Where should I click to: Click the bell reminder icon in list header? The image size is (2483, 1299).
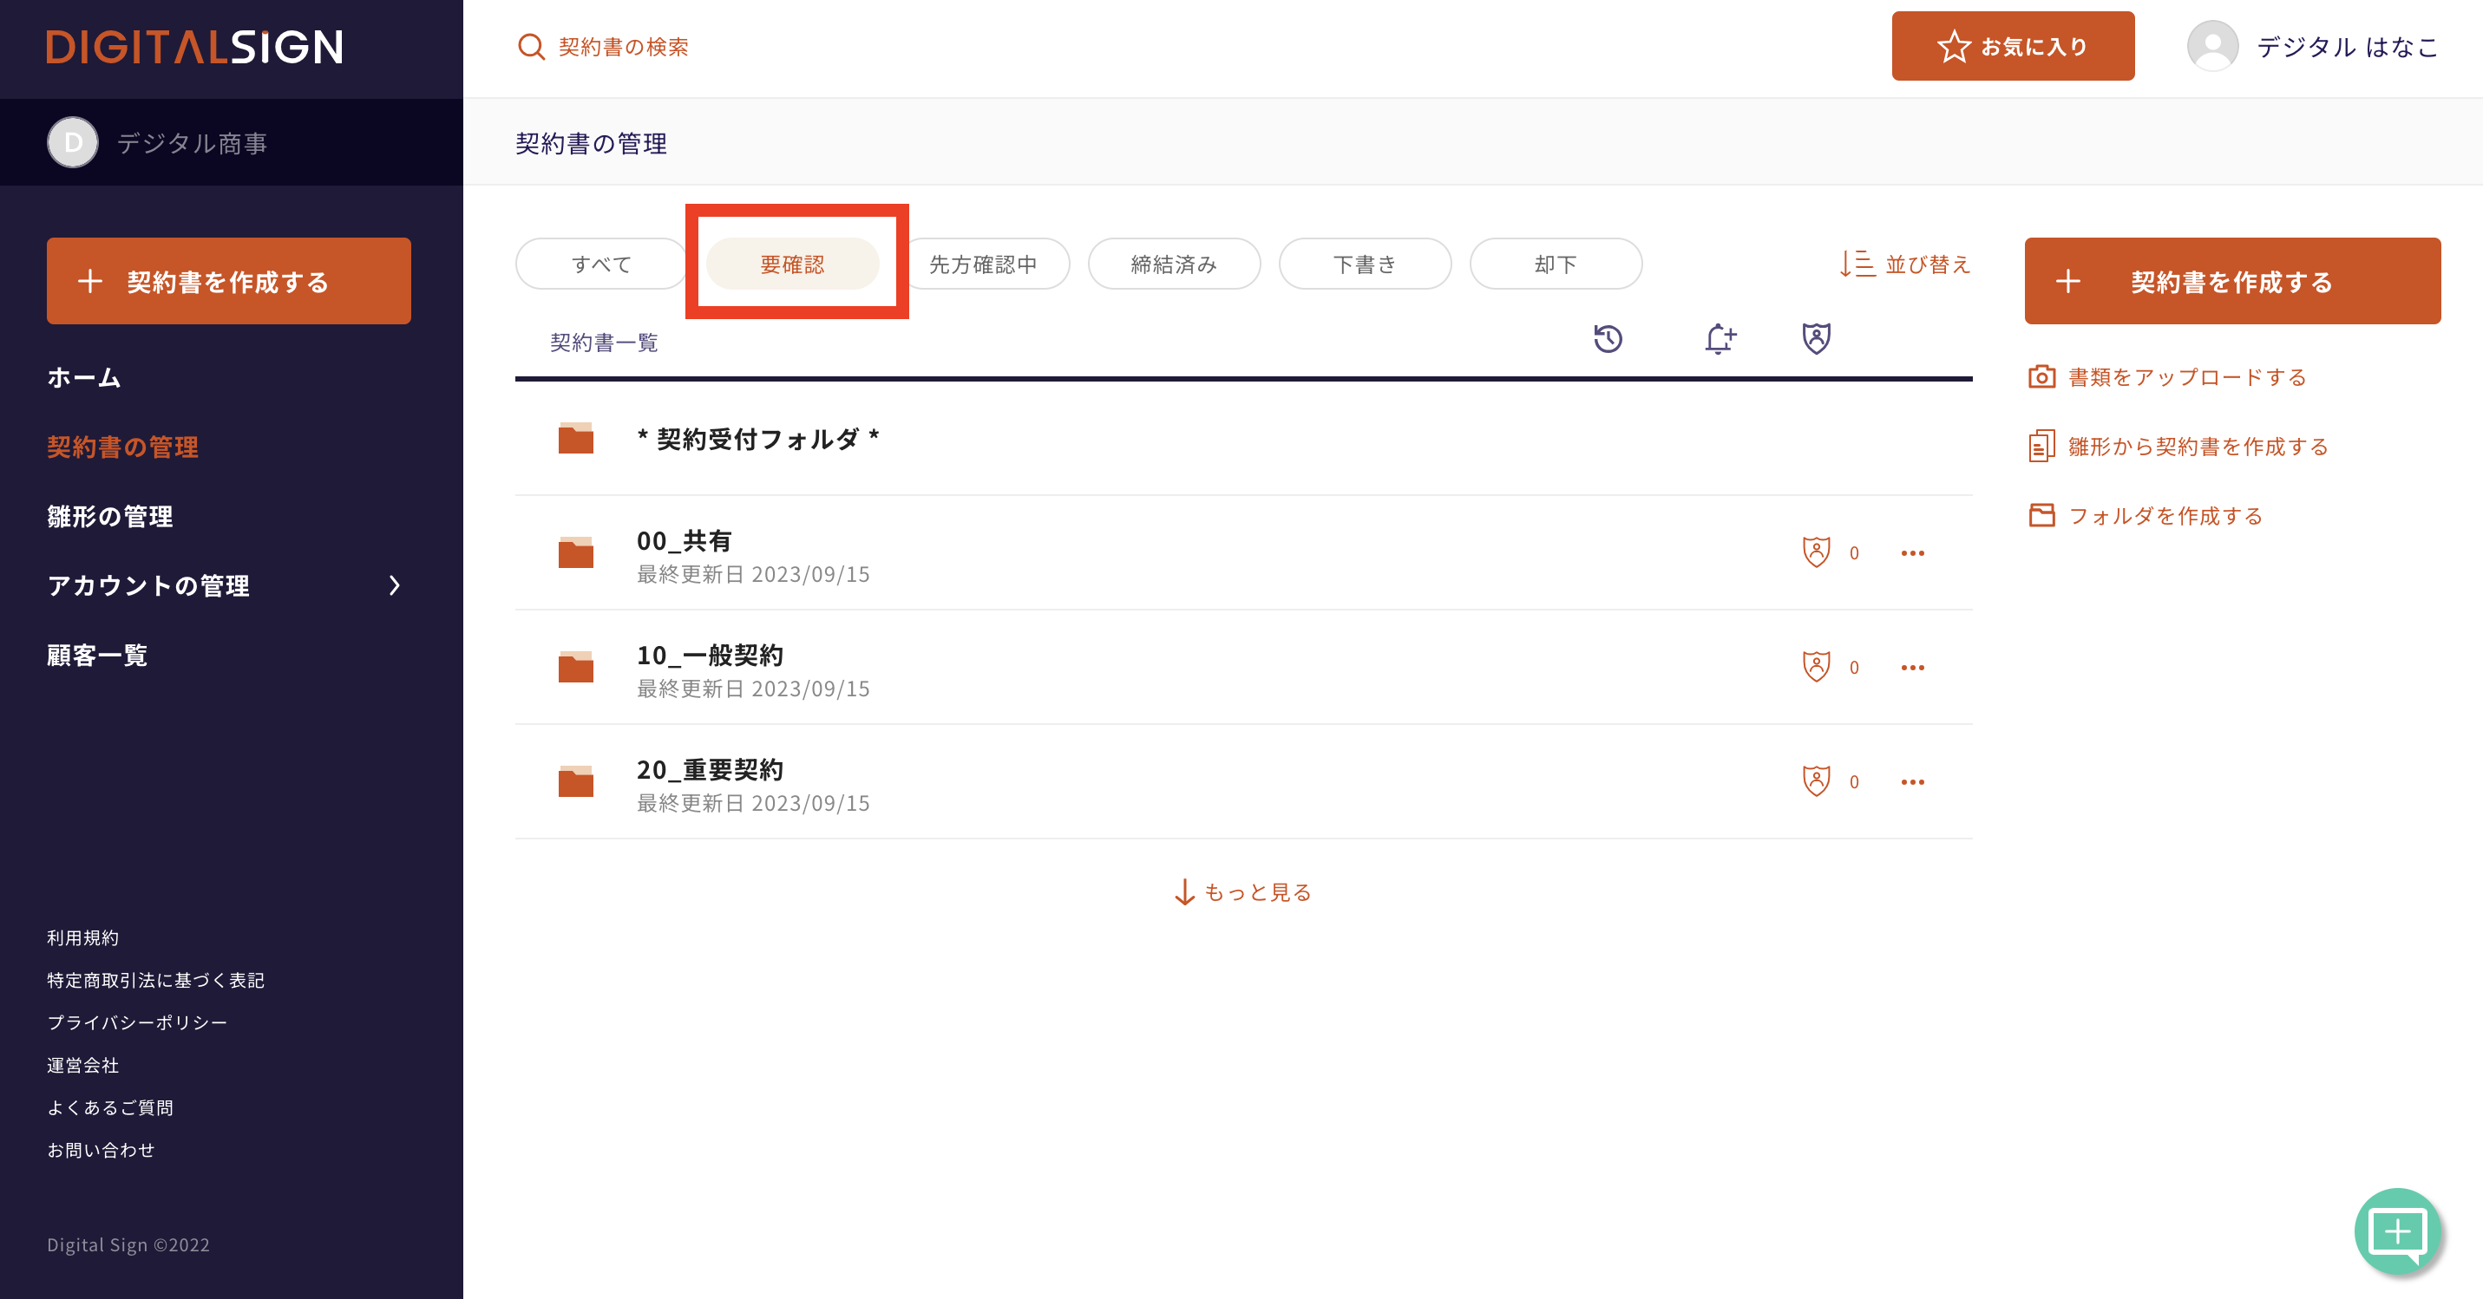click(x=1720, y=339)
